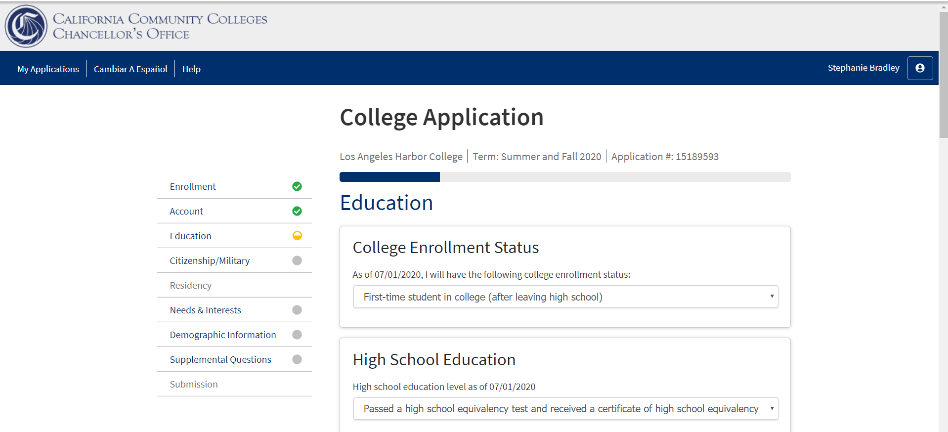The height and width of the screenshot is (432, 948).
Task: Click gray status circle beside Demographic Information
Action: point(297,335)
